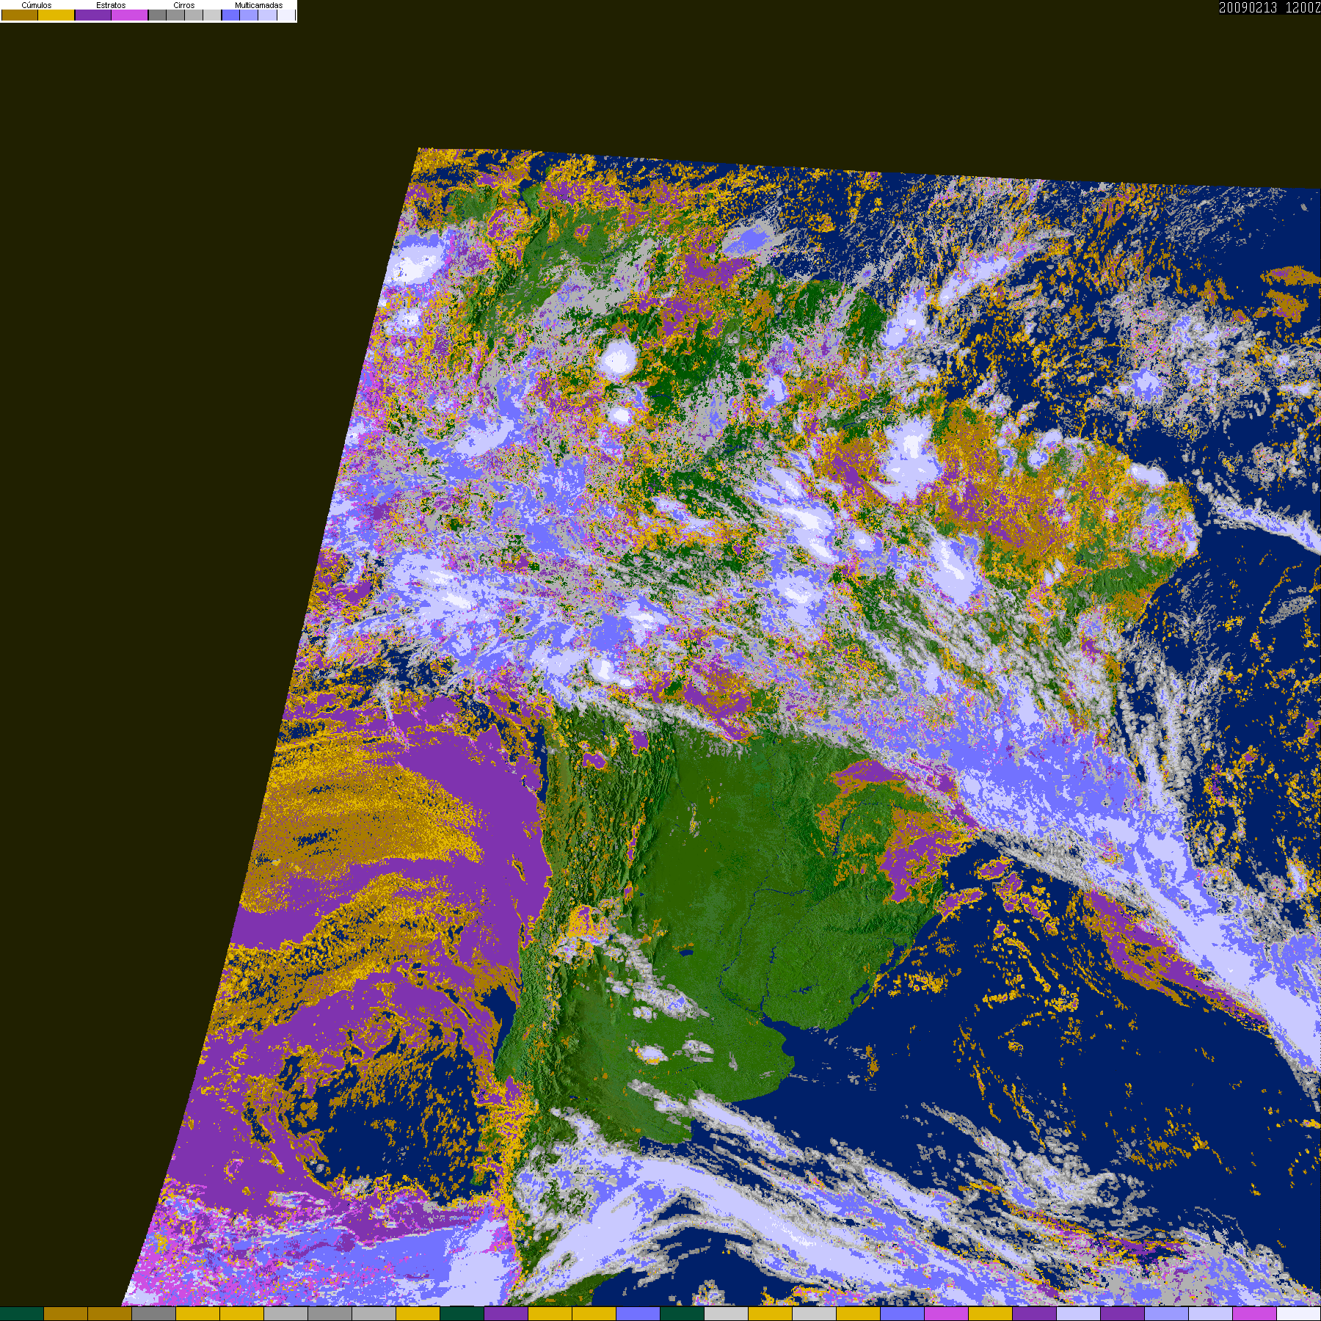Choose the lightest gray Cirros swatch
Viewport: 1321px width, 1321px height.
pyautogui.click(x=212, y=15)
